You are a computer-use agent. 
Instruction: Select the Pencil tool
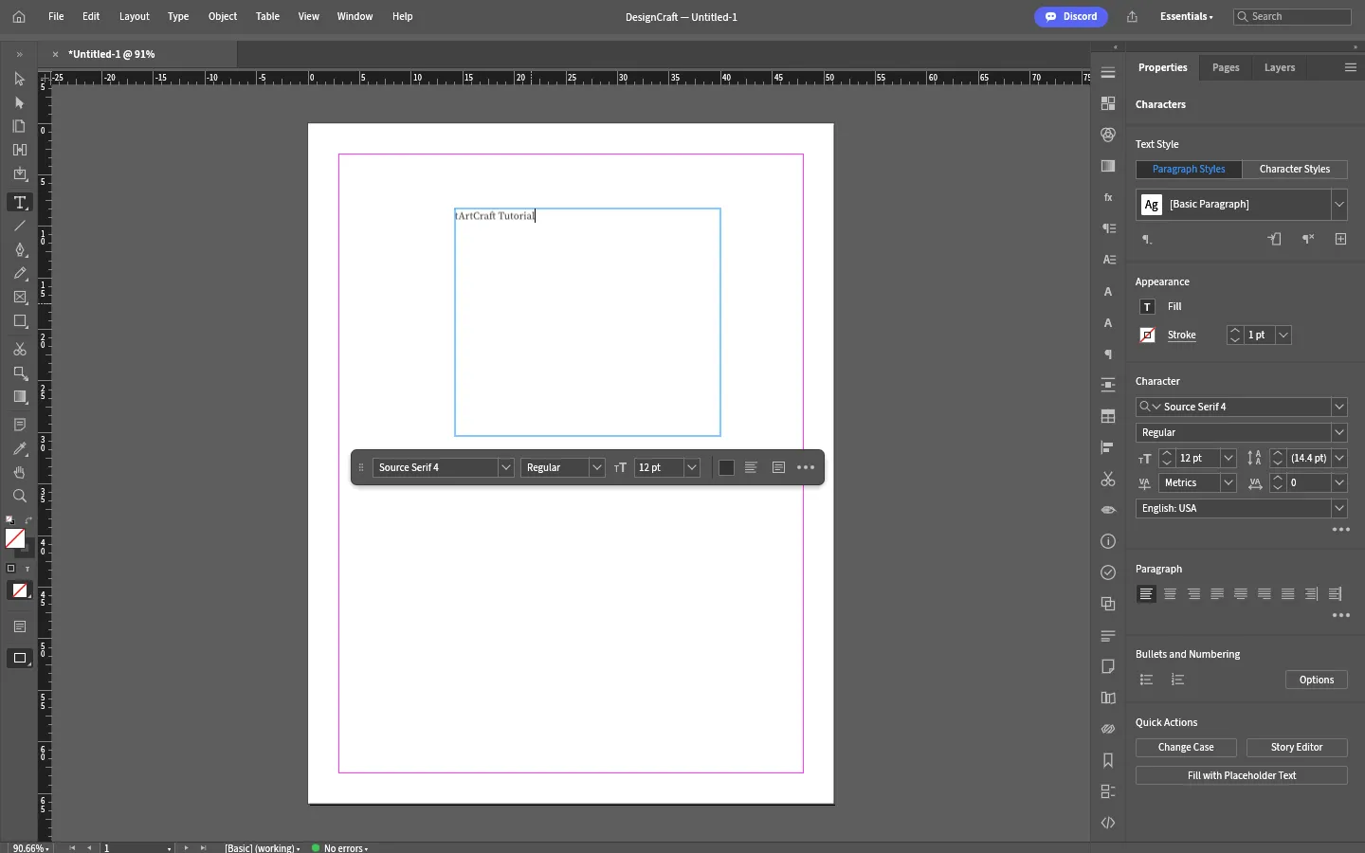20,274
